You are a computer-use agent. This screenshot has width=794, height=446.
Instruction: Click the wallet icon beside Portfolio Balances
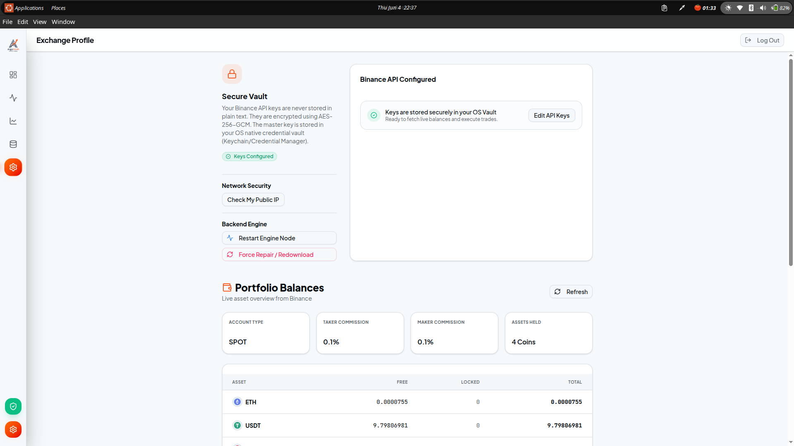227,287
